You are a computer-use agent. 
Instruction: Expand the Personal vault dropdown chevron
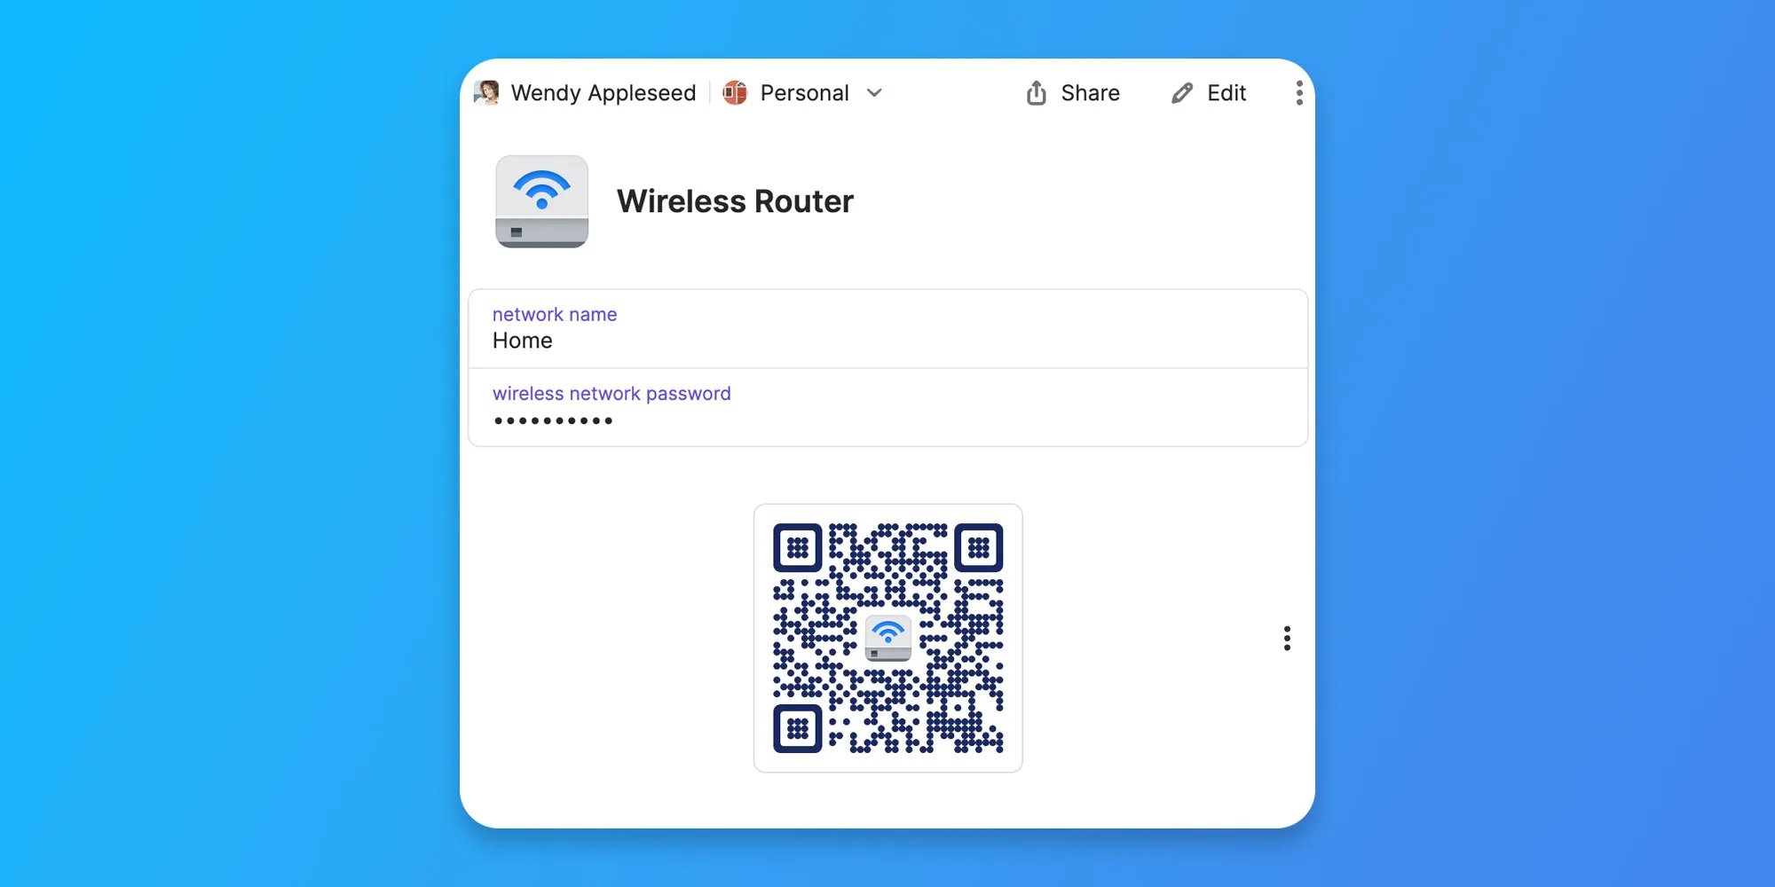pyautogui.click(x=874, y=92)
